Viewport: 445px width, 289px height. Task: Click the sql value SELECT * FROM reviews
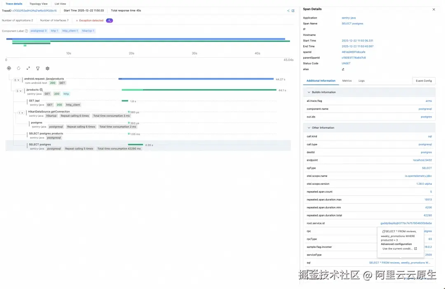click(400, 263)
